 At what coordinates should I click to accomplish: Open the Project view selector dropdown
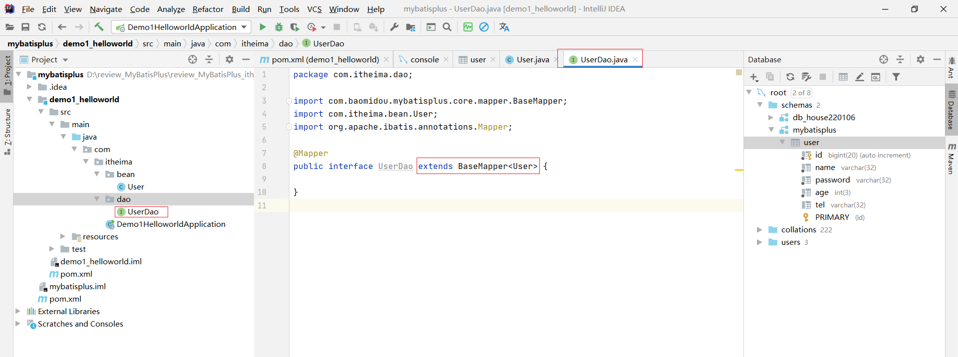65,60
